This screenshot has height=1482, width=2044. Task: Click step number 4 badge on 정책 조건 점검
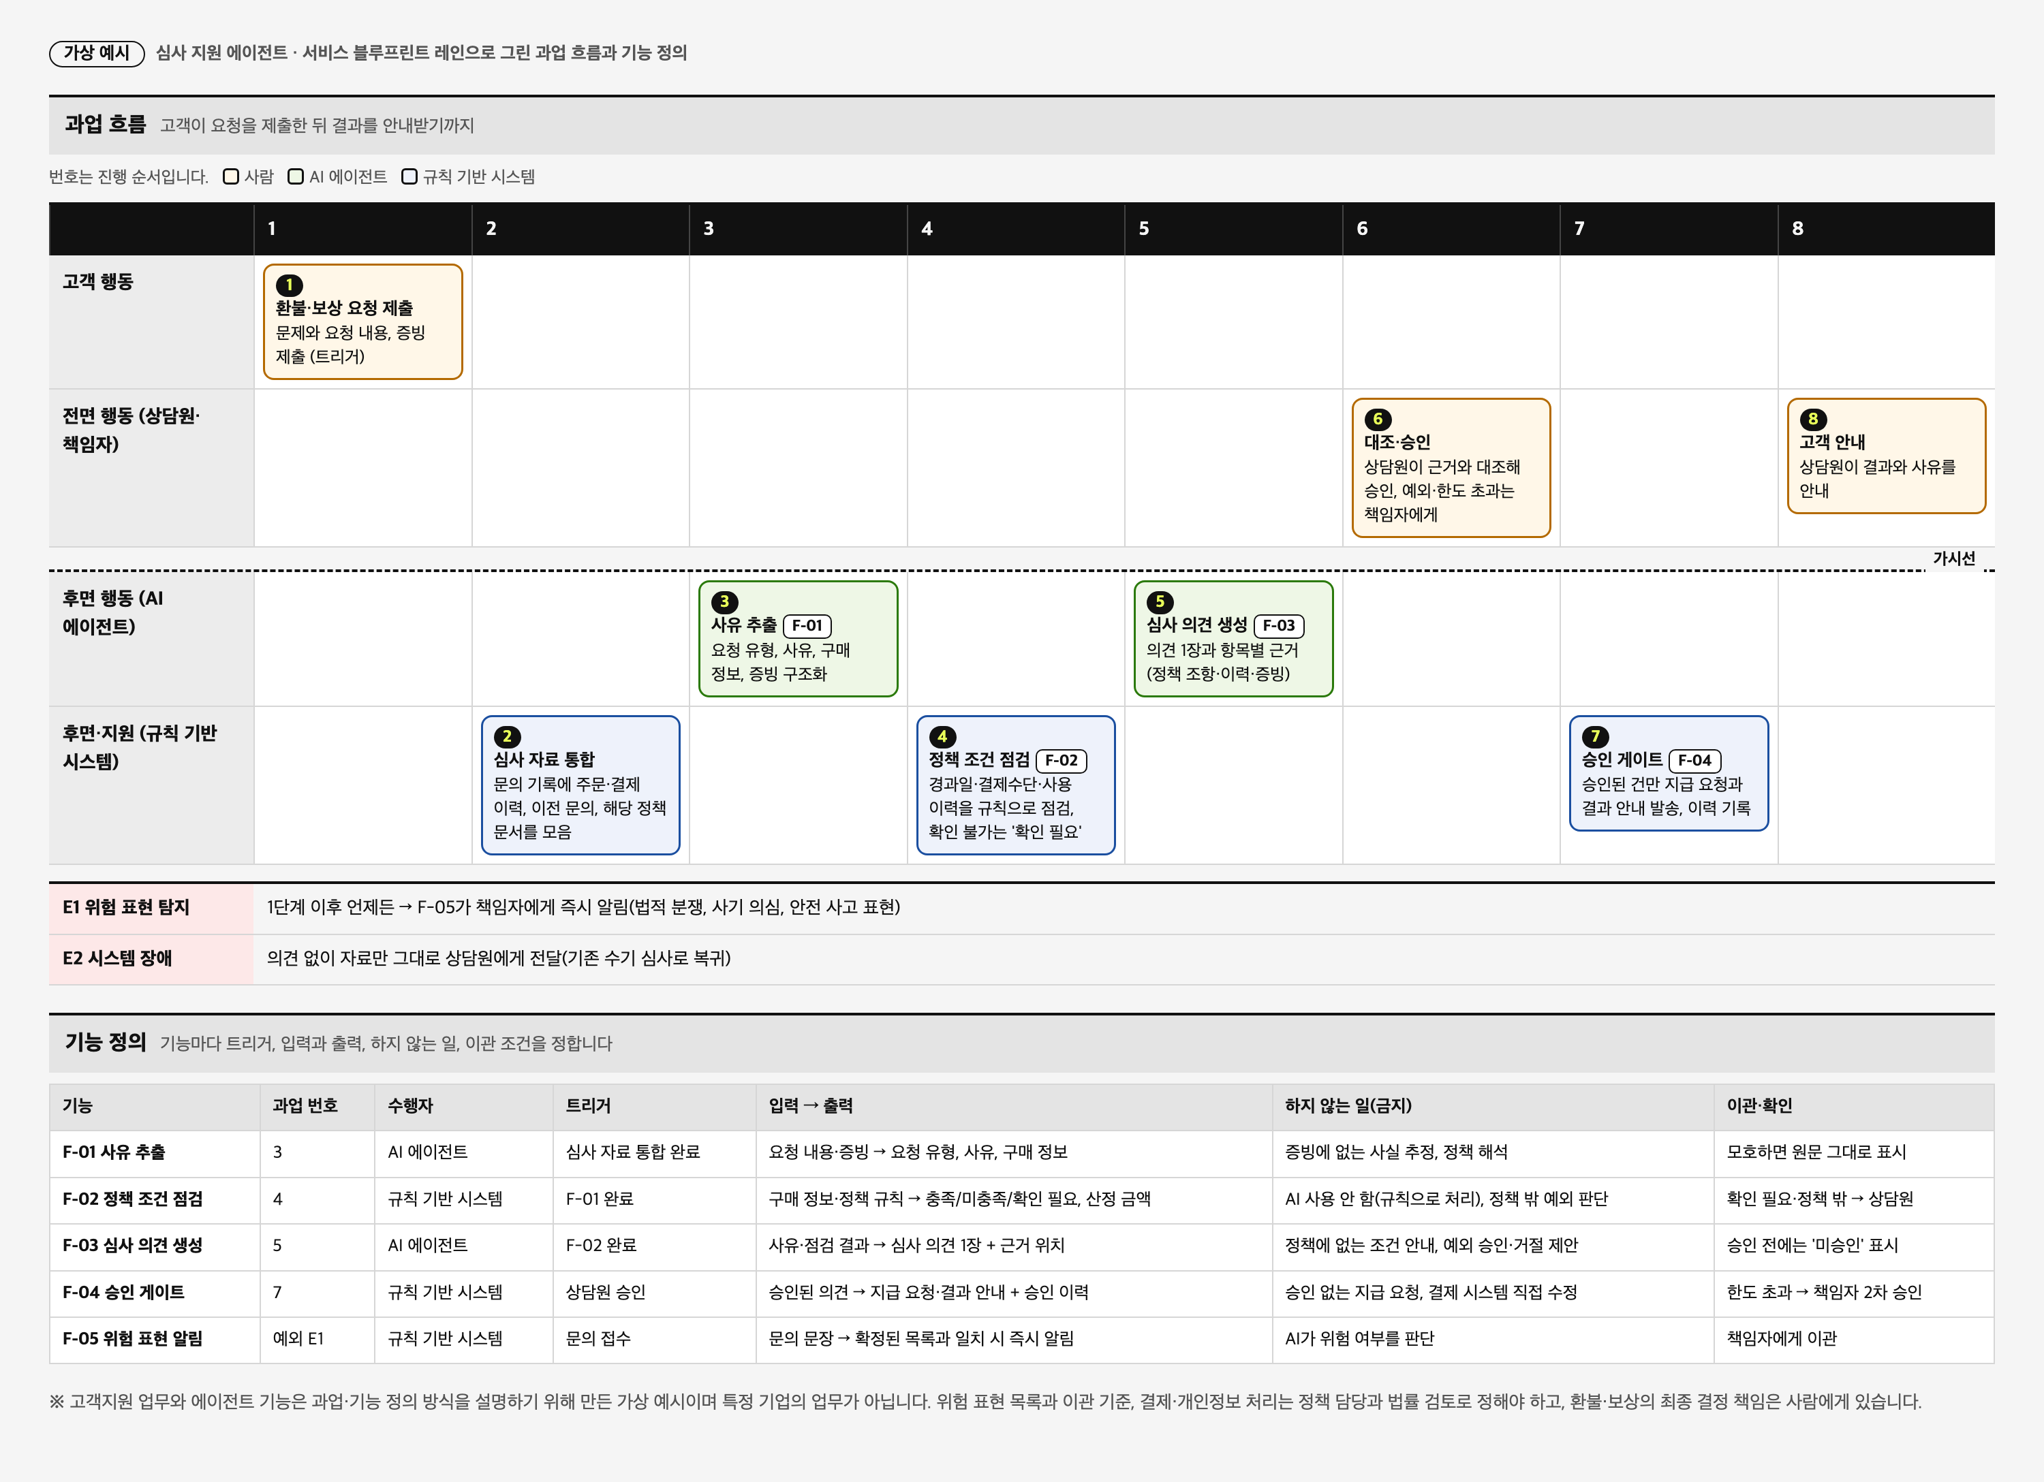943,736
